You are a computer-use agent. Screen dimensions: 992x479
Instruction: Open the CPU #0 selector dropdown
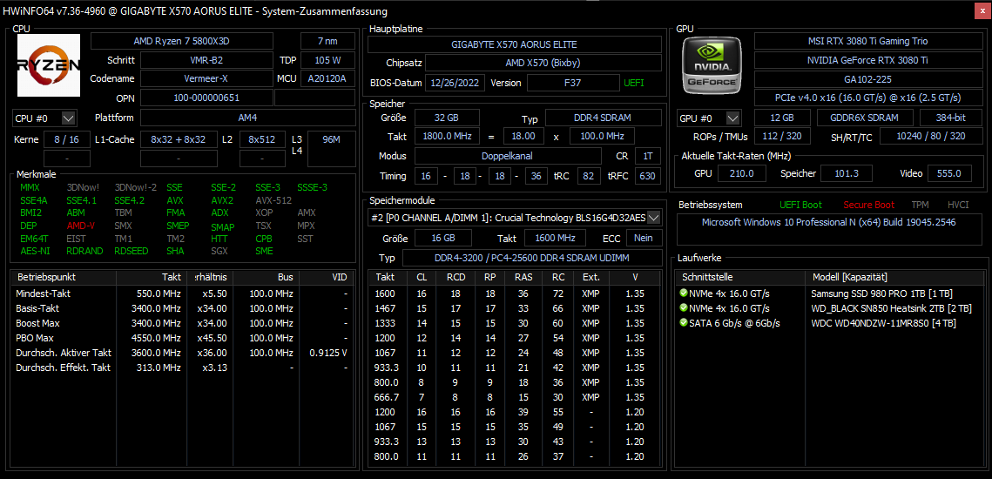point(69,118)
